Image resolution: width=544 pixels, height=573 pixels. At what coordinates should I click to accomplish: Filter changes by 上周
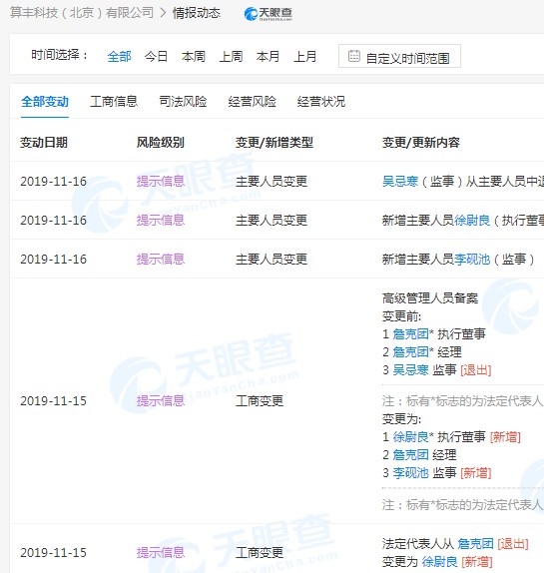point(231,57)
